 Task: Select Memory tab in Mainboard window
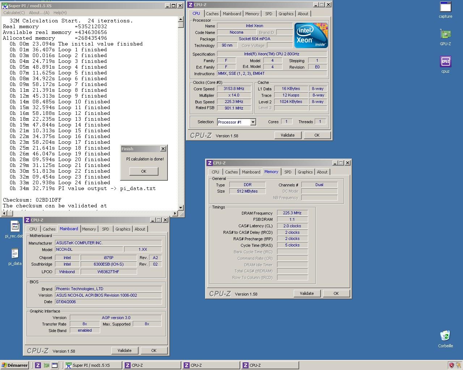[89, 229]
